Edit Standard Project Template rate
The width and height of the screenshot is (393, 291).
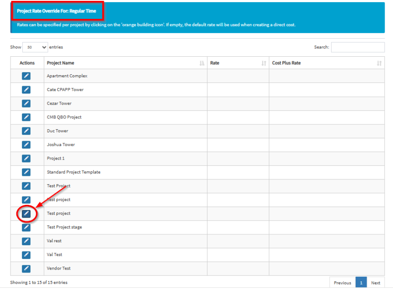[x=26, y=172]
